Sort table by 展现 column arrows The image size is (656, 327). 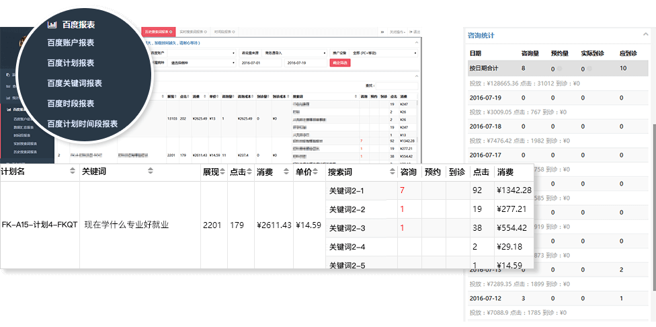click(x=224, y=172)
